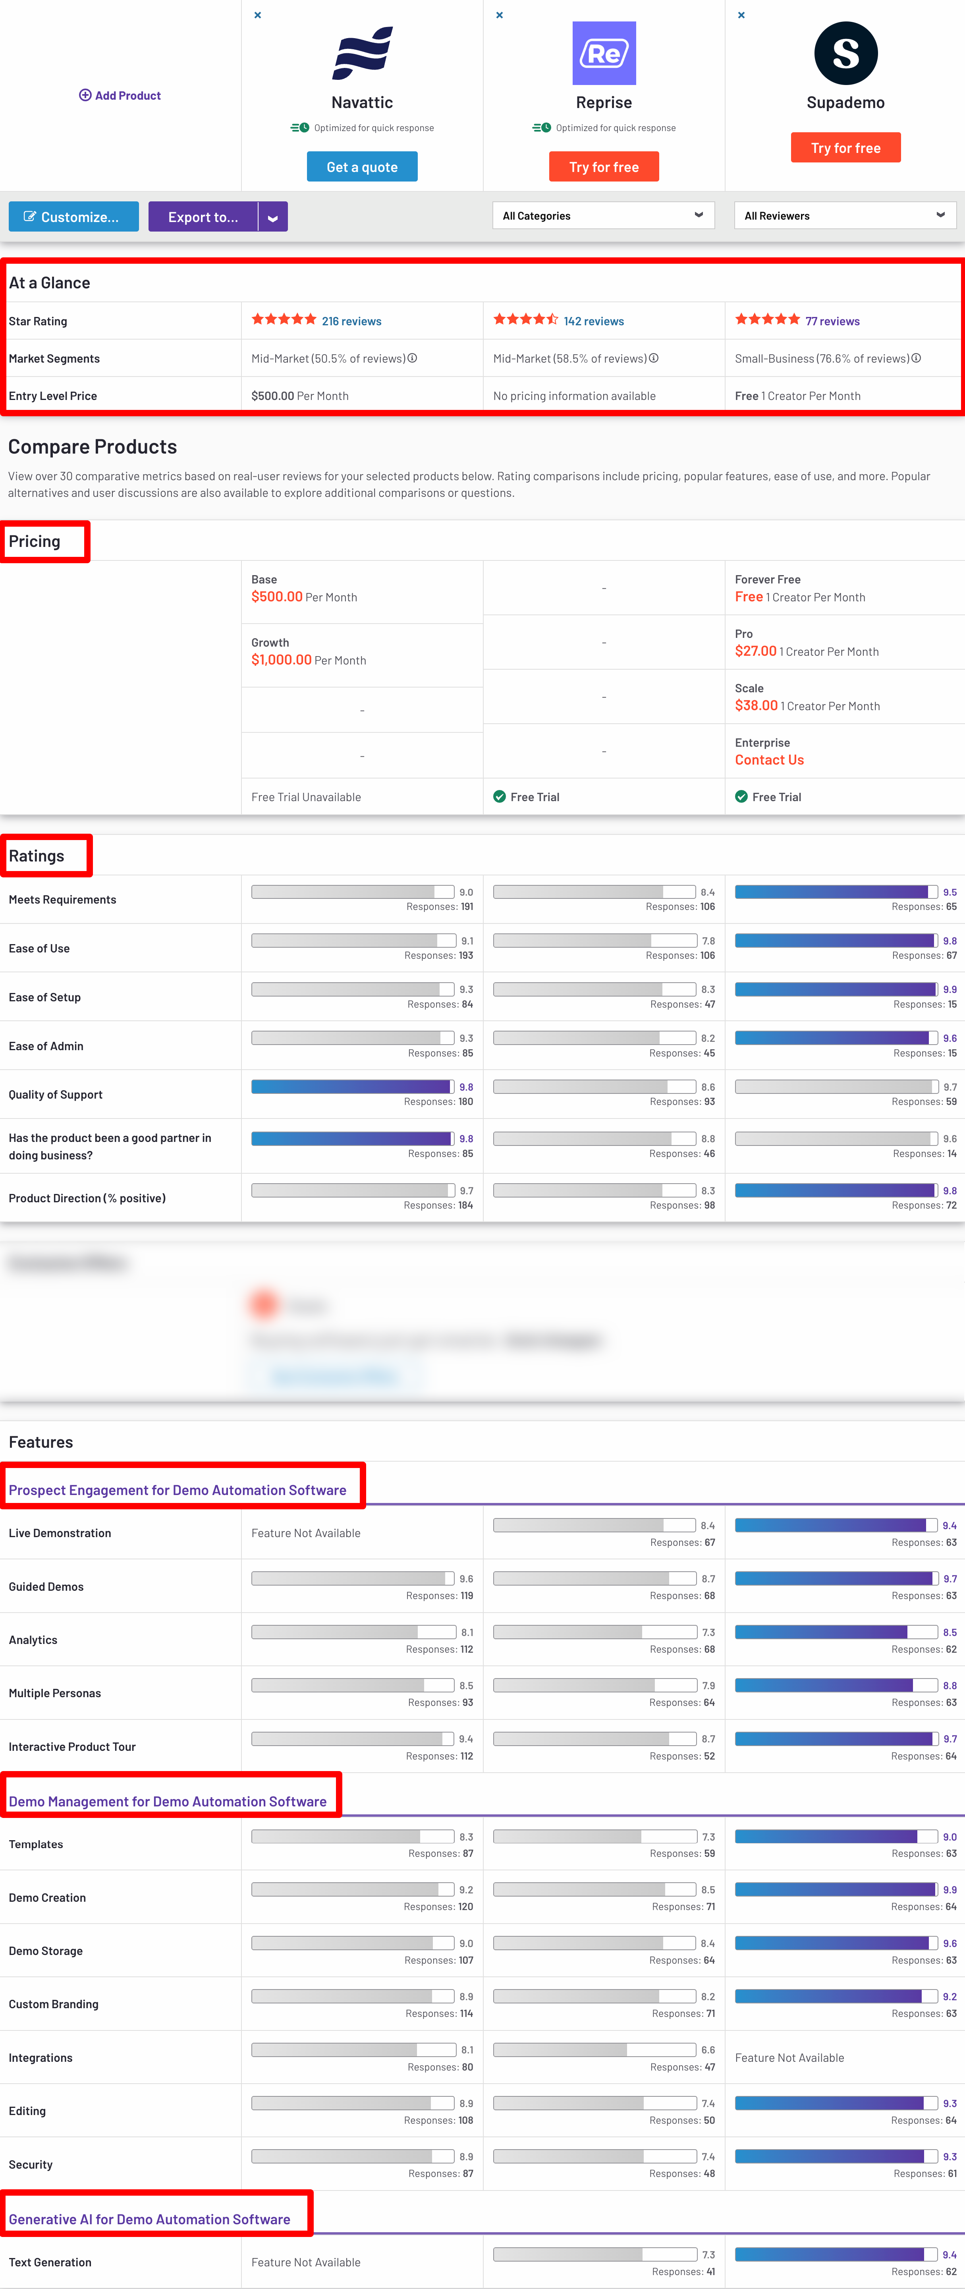Click the Ease of Setup row label
This screenshot has width=965, height=2289.
coord(44,997)
